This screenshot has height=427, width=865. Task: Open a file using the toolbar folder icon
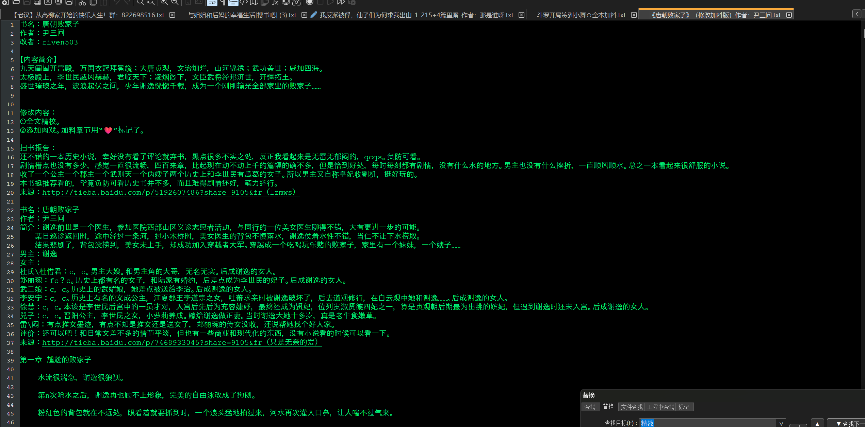point(16,2)
